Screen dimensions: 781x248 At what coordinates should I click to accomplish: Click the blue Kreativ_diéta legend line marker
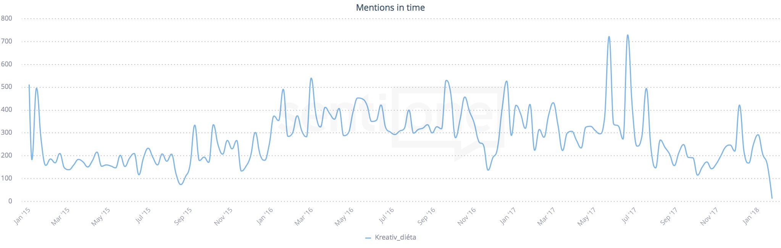[368, 238]
